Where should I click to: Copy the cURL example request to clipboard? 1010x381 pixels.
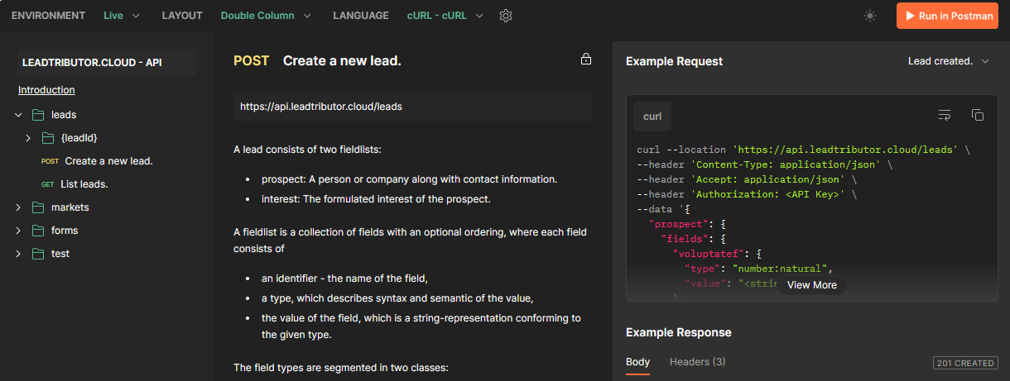coord(977,115)
